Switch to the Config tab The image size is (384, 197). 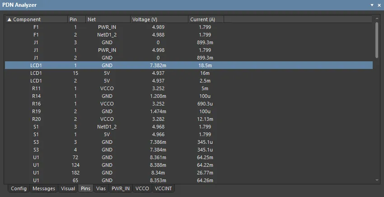point(19,188)
